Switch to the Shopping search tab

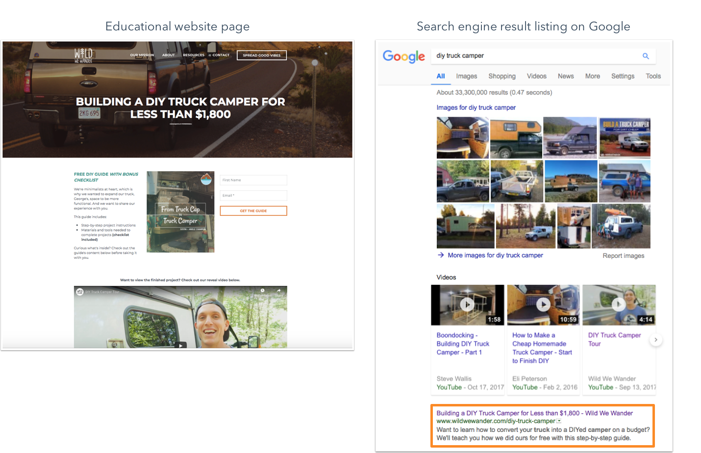pyautogui.click(x=502, y=76)
